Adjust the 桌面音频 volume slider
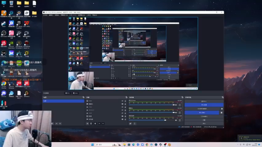Screen dimensions: 262x147 tap(152, 120)
